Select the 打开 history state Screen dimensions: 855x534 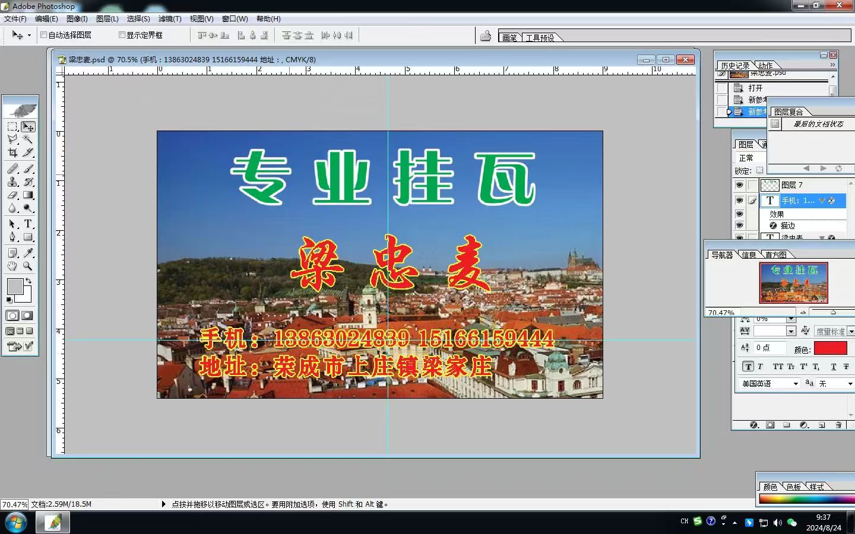(778, 88)
